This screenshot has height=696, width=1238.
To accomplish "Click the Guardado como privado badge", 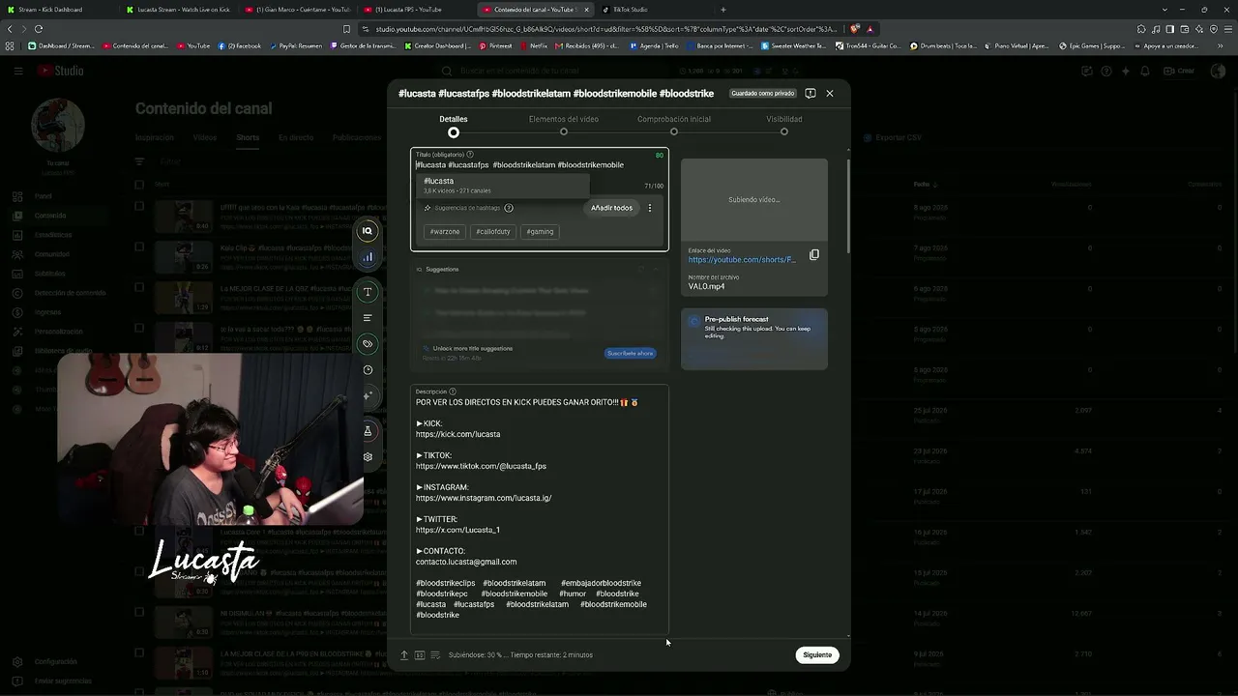I will (763, 94).
